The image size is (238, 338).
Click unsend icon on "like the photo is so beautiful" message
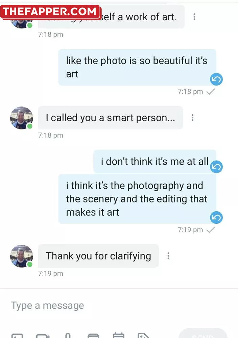216,79
